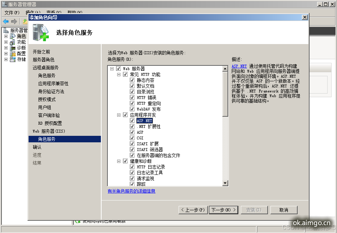
Task: Click the 角色 tree node icon
Action: point(13,36)
